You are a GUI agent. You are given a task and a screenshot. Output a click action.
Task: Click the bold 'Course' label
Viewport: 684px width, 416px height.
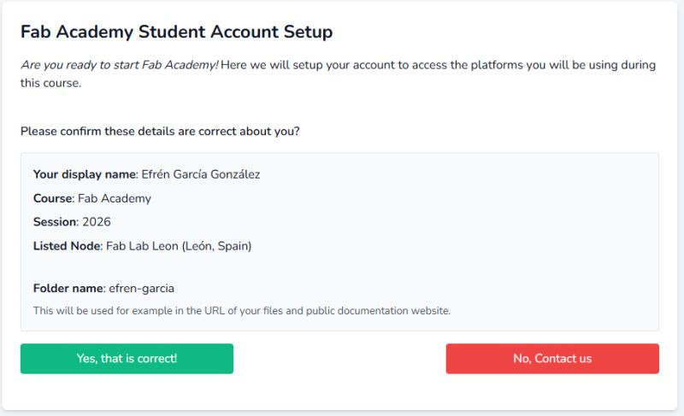(x=52, y=198)
